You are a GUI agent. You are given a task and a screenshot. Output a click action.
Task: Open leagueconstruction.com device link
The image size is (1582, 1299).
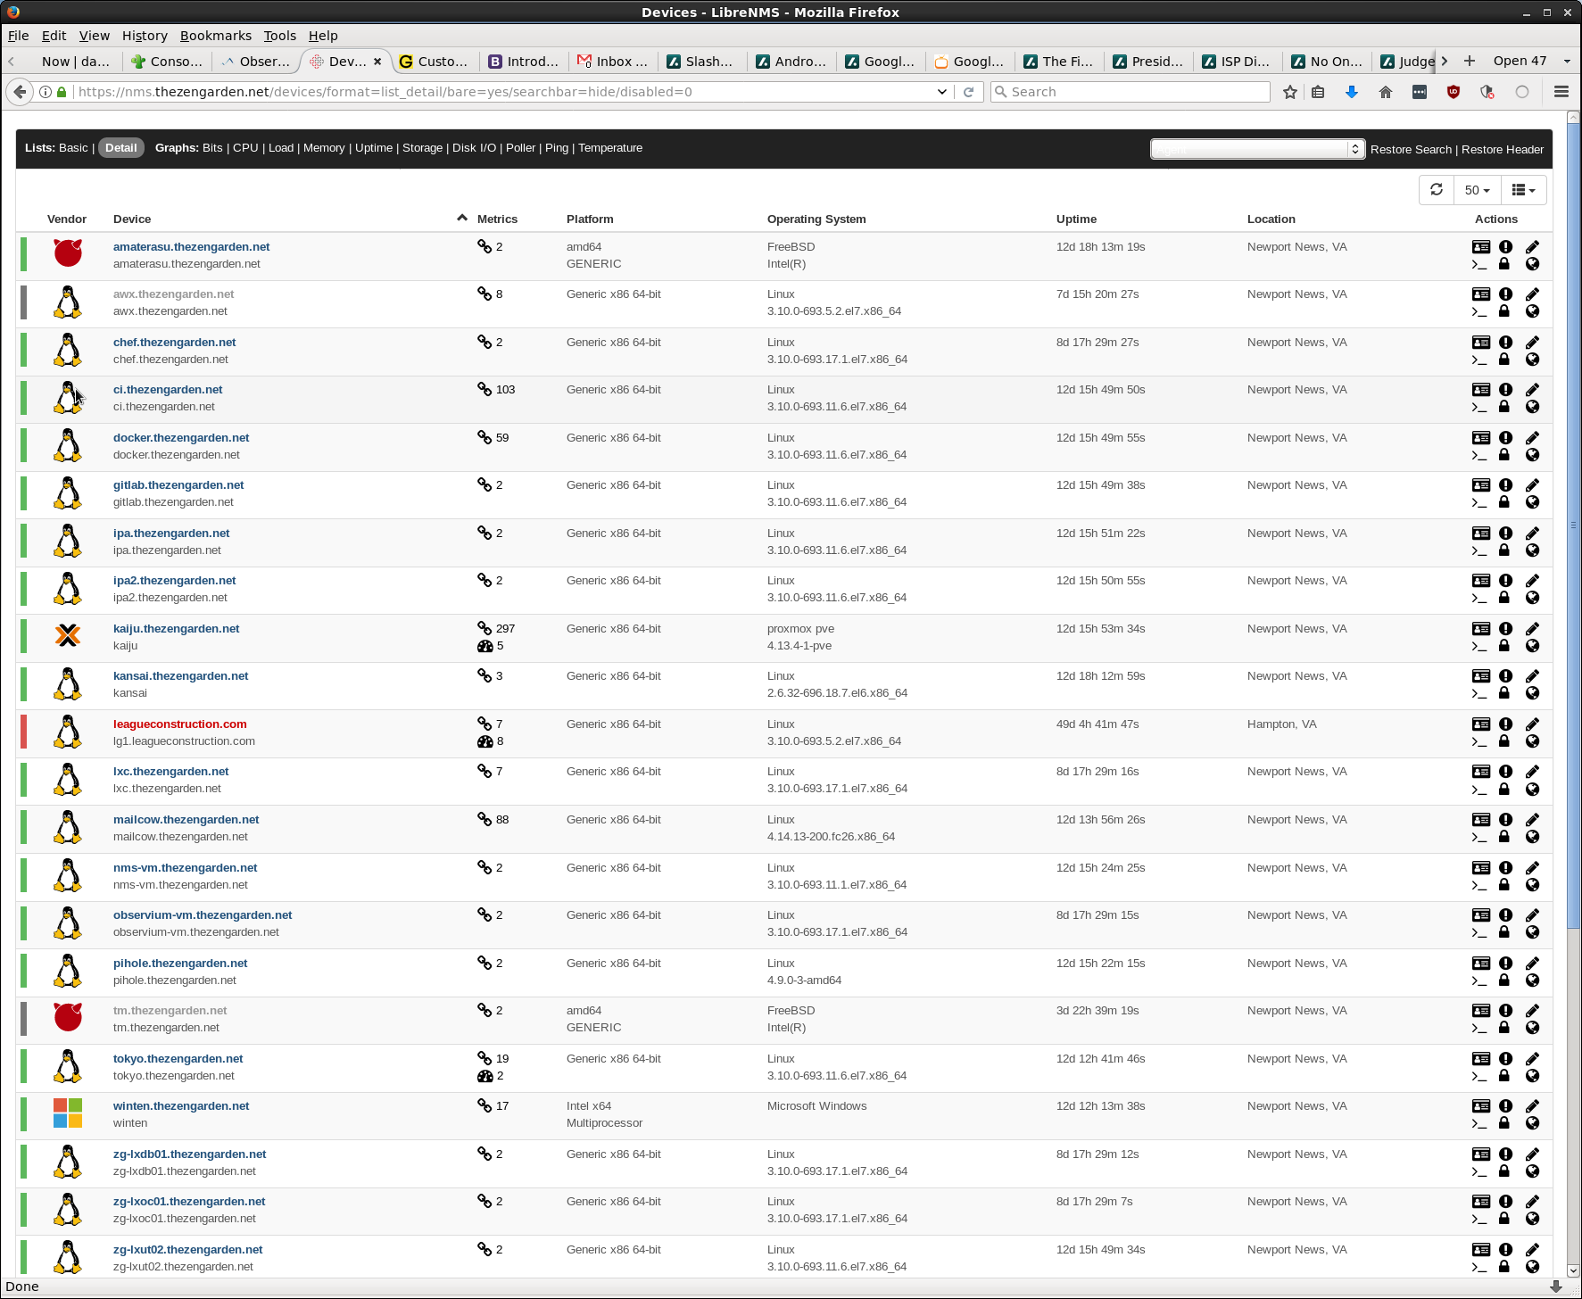pos(180,724)
